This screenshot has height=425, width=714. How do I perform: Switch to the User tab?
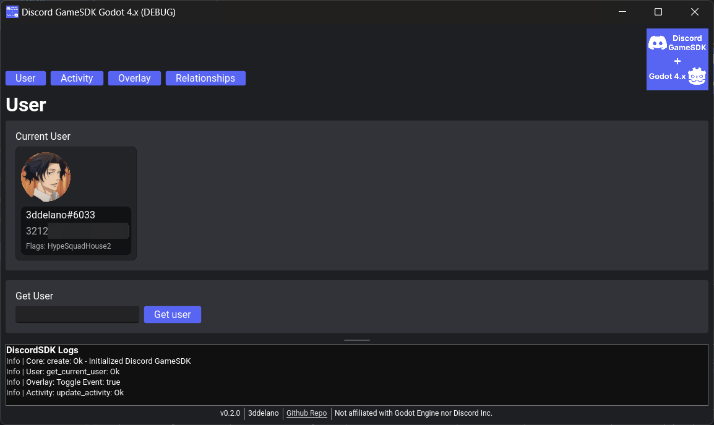tap(25, 79)
